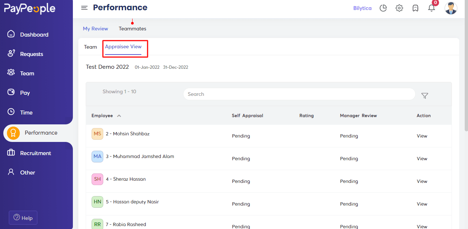Image resolution: width=468 pixels, height=229 pixels.
Task: Click the Bilytica company link
Action: (363, 8)
